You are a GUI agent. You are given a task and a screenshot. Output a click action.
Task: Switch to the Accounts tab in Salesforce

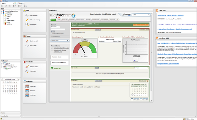pyautogui.click(x=65, y=20)
